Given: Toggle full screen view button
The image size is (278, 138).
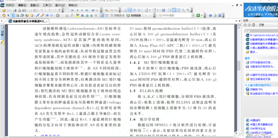Looking at the screenshot, I should click(x=163, y=10).
